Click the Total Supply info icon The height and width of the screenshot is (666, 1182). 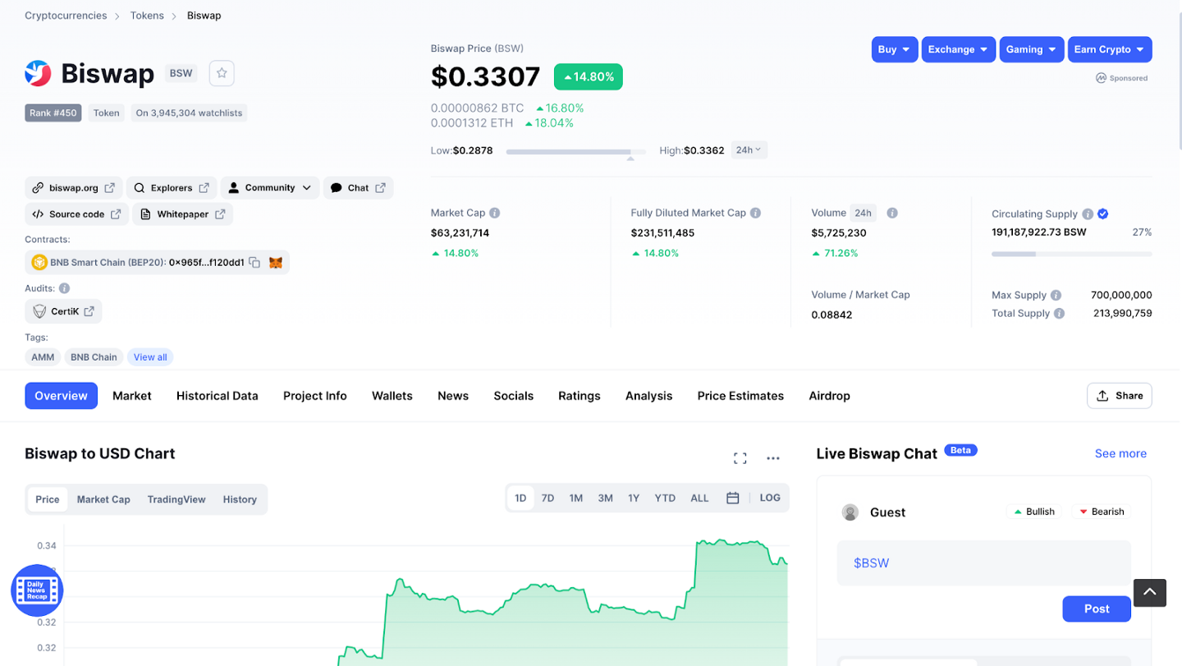point(1060,313)
